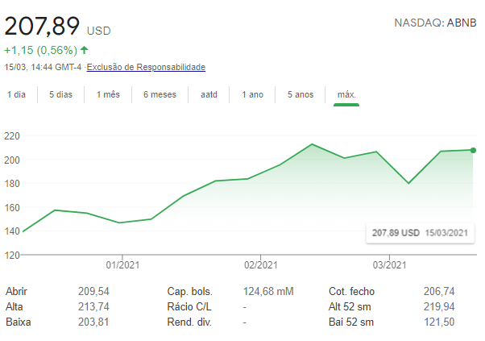Screen dimensions: 485x341
Task: Click the 02/2021 marker on the x-axis
Action: (x=260, y=264)
